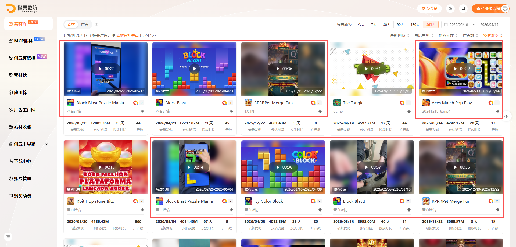
Task: Select the 365天 time range
Action: click(x=431, y=24)
